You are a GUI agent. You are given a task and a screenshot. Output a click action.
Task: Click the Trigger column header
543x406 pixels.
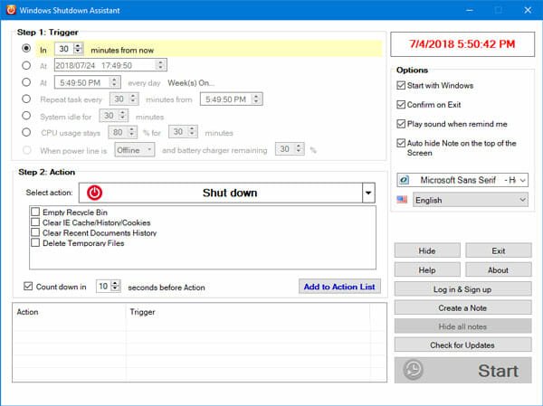click(x=145, y=312)
